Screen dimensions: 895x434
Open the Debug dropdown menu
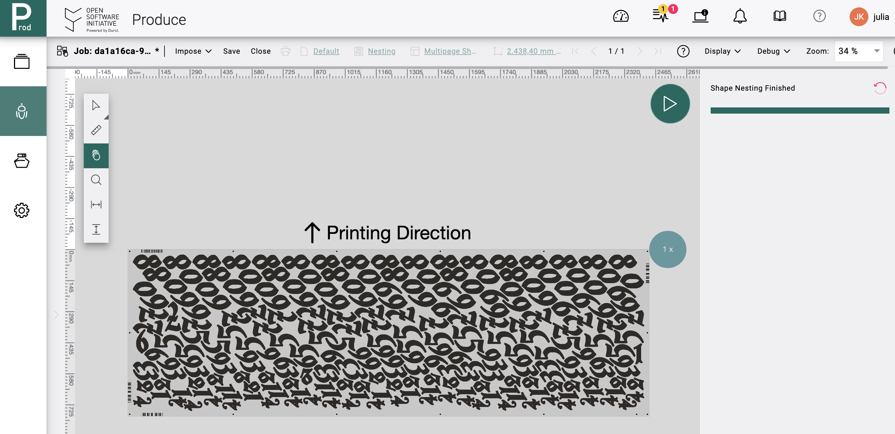773,51
